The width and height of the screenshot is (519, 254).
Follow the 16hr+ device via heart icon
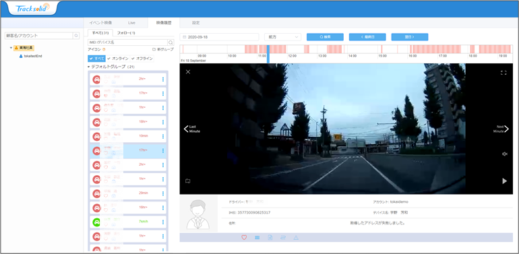point(106,210)
